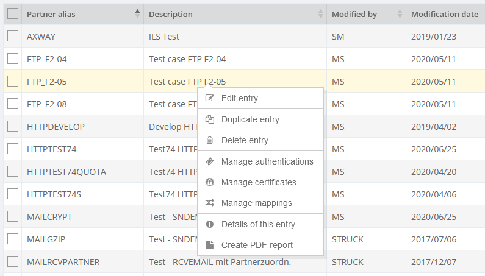Click the shuffle icon for Manage mappings

(210, 203)
